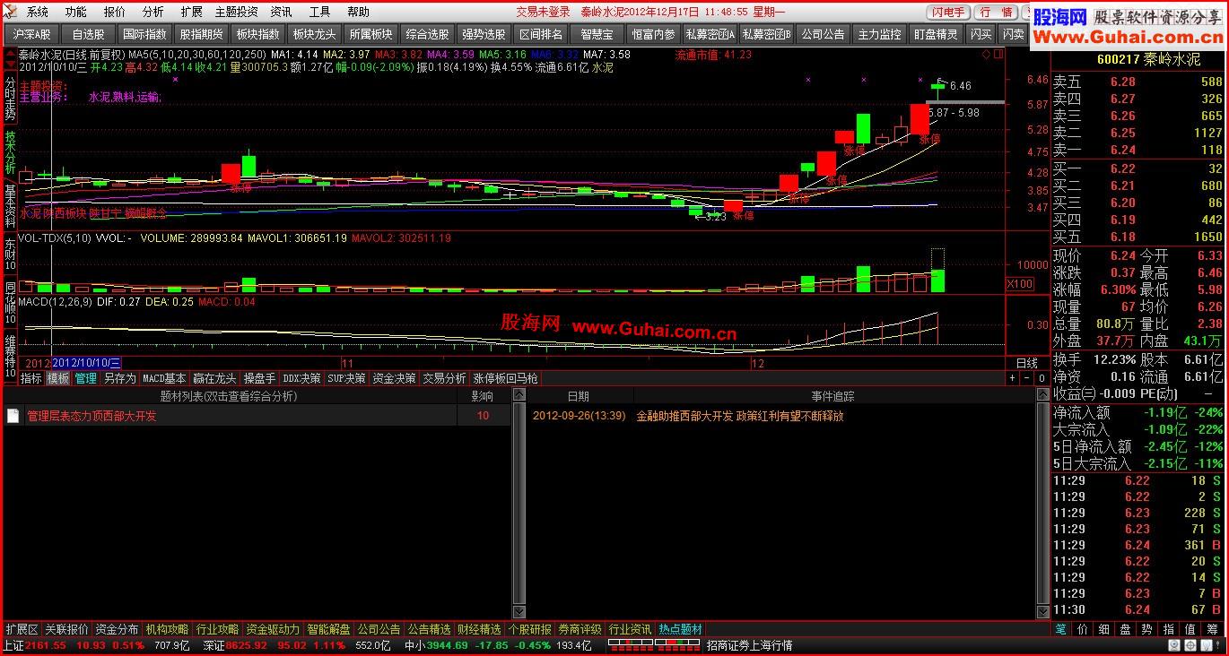
Task: Open 智能解盘 bottom tab
Action: coord(328,629)
